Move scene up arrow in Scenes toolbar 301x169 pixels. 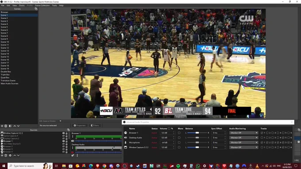15,126
